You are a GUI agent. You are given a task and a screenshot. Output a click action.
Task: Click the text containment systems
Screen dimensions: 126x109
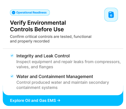[37, 87]
